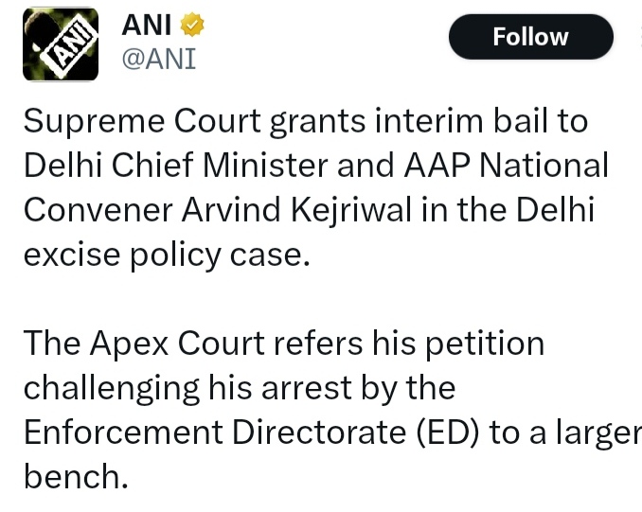The image size is (642, 512).
Task: Open the @ANI handle link
Action: pos(158,59)
